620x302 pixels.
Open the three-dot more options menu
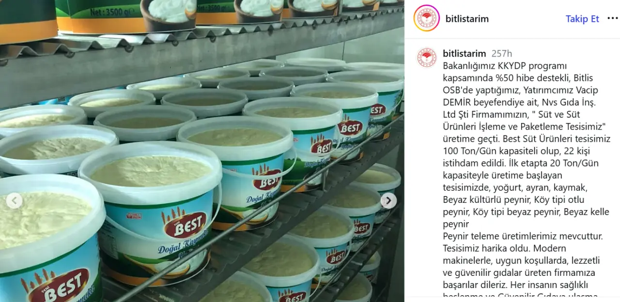[x=613, y=18]
